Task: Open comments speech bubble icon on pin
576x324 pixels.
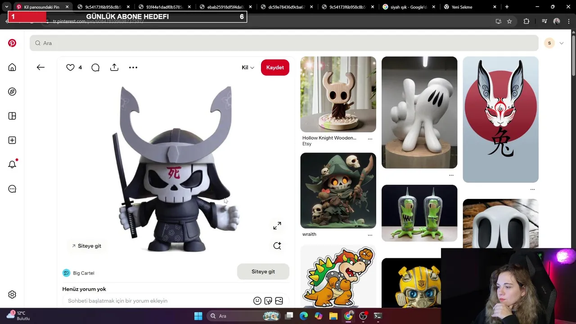Action: (95, 67)
